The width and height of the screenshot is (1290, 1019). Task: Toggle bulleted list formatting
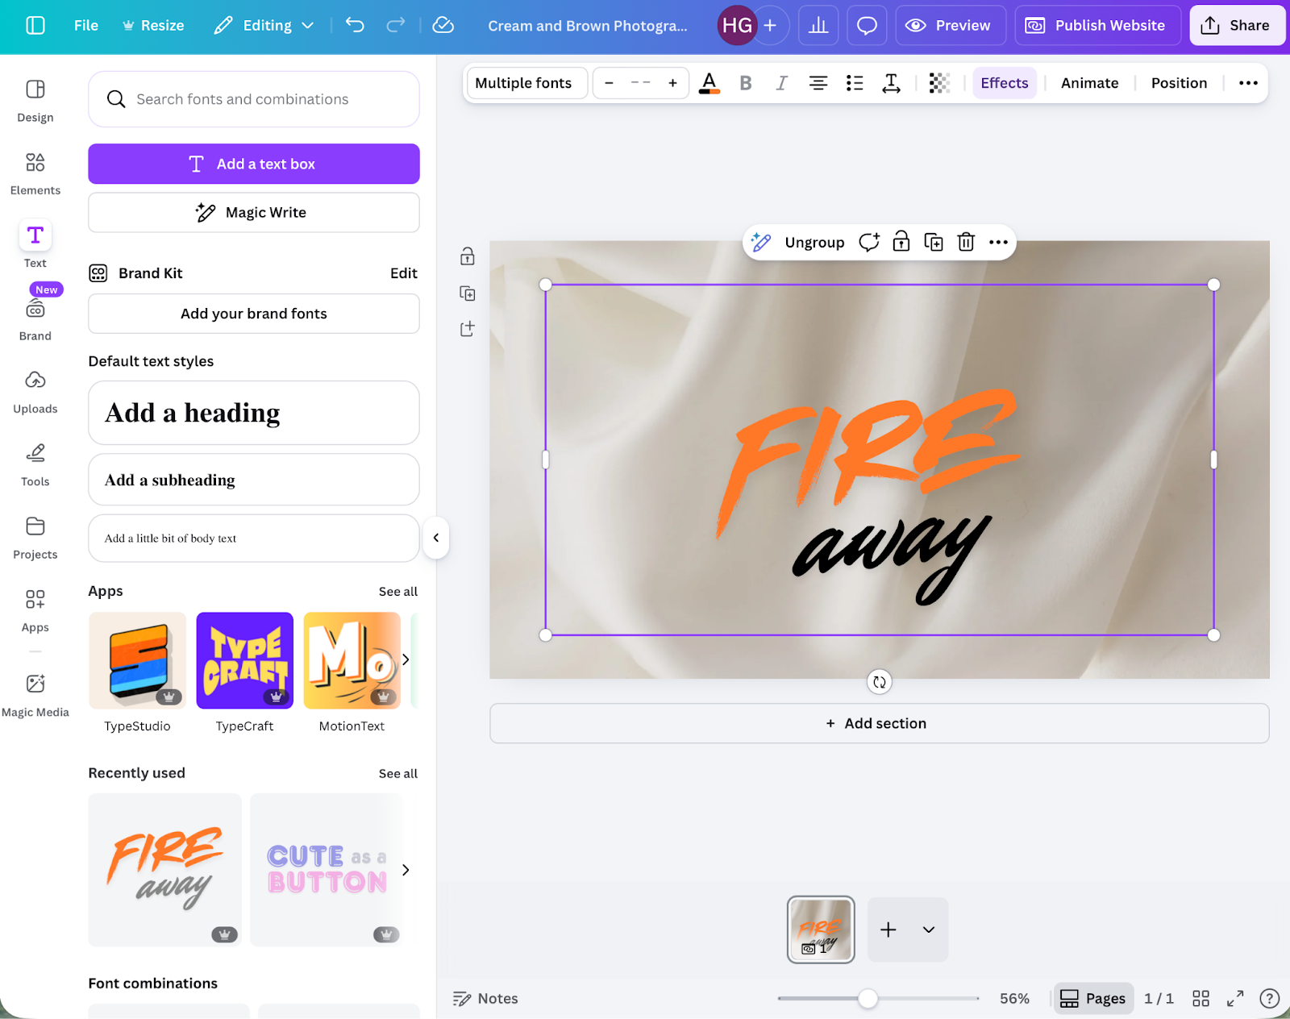(x=855, y=82)
